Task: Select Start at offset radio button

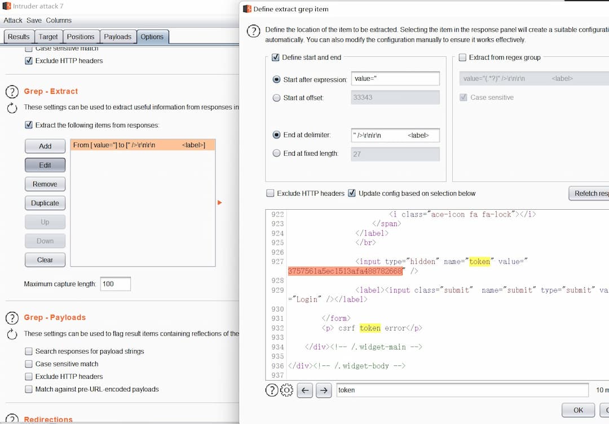Action: coord(276,98)
